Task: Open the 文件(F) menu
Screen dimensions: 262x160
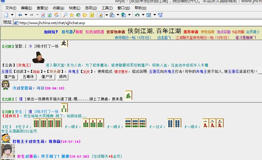Action: coord(11,8)
